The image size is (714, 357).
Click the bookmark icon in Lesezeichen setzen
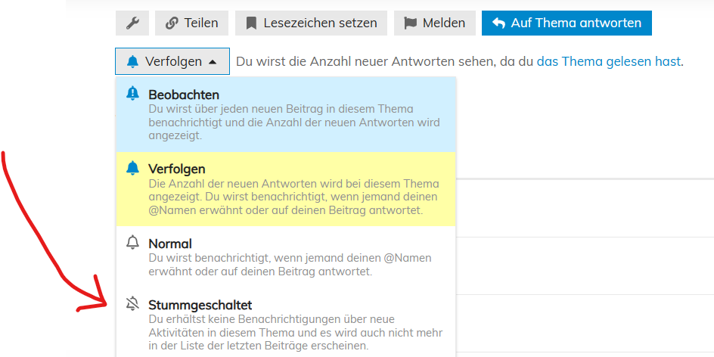point(251,23)
